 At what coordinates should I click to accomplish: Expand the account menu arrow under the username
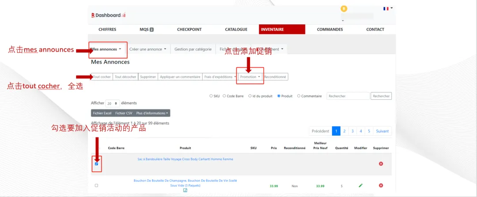pos(343,21)
